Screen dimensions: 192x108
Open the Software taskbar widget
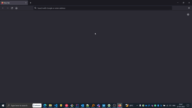click(37, 105)
